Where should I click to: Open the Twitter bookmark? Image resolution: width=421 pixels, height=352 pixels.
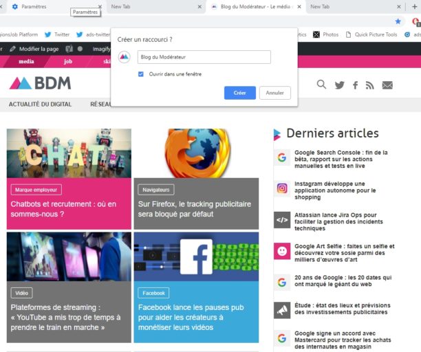click(x=57, y=34)
